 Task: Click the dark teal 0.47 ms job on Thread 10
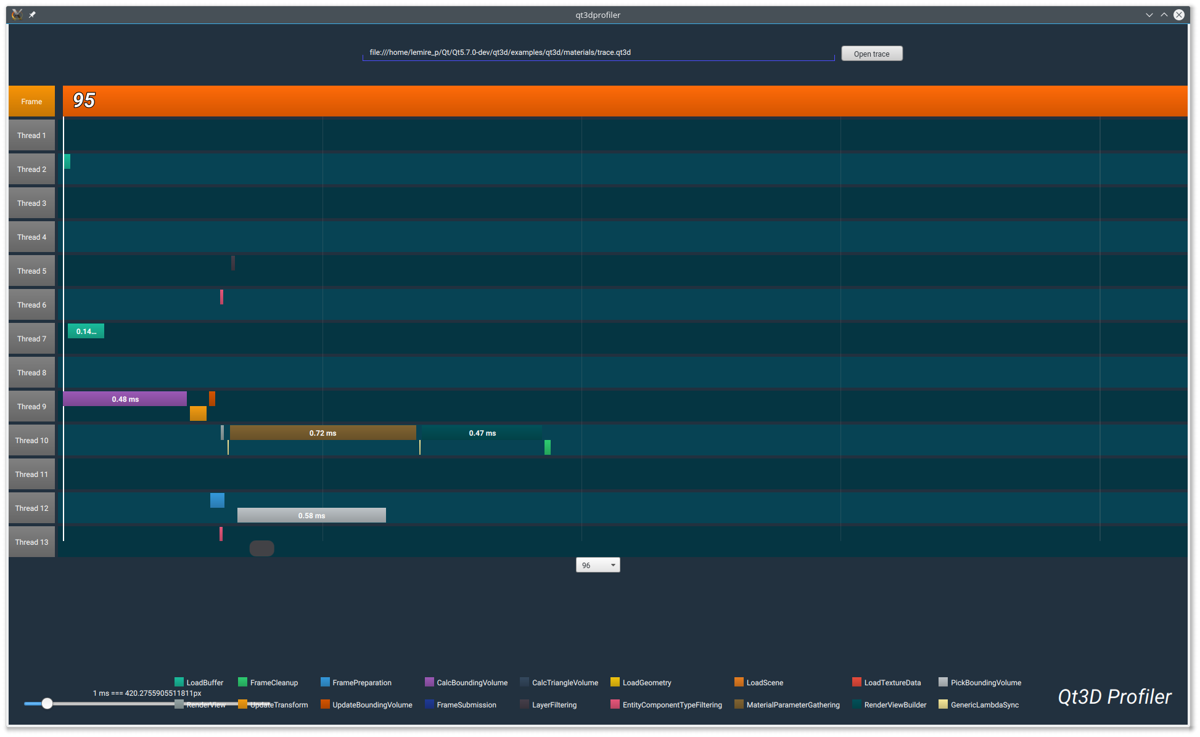tap(482, 433)
